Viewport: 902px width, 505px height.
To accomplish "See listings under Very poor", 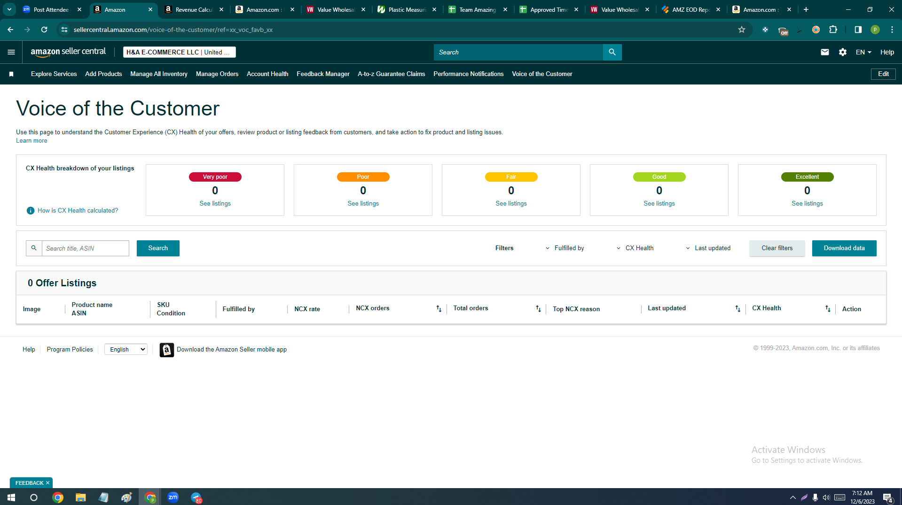I will coord(215,204).
